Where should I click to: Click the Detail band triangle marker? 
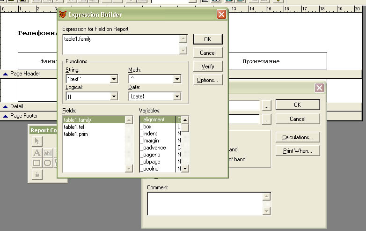[x=5, y=106]
